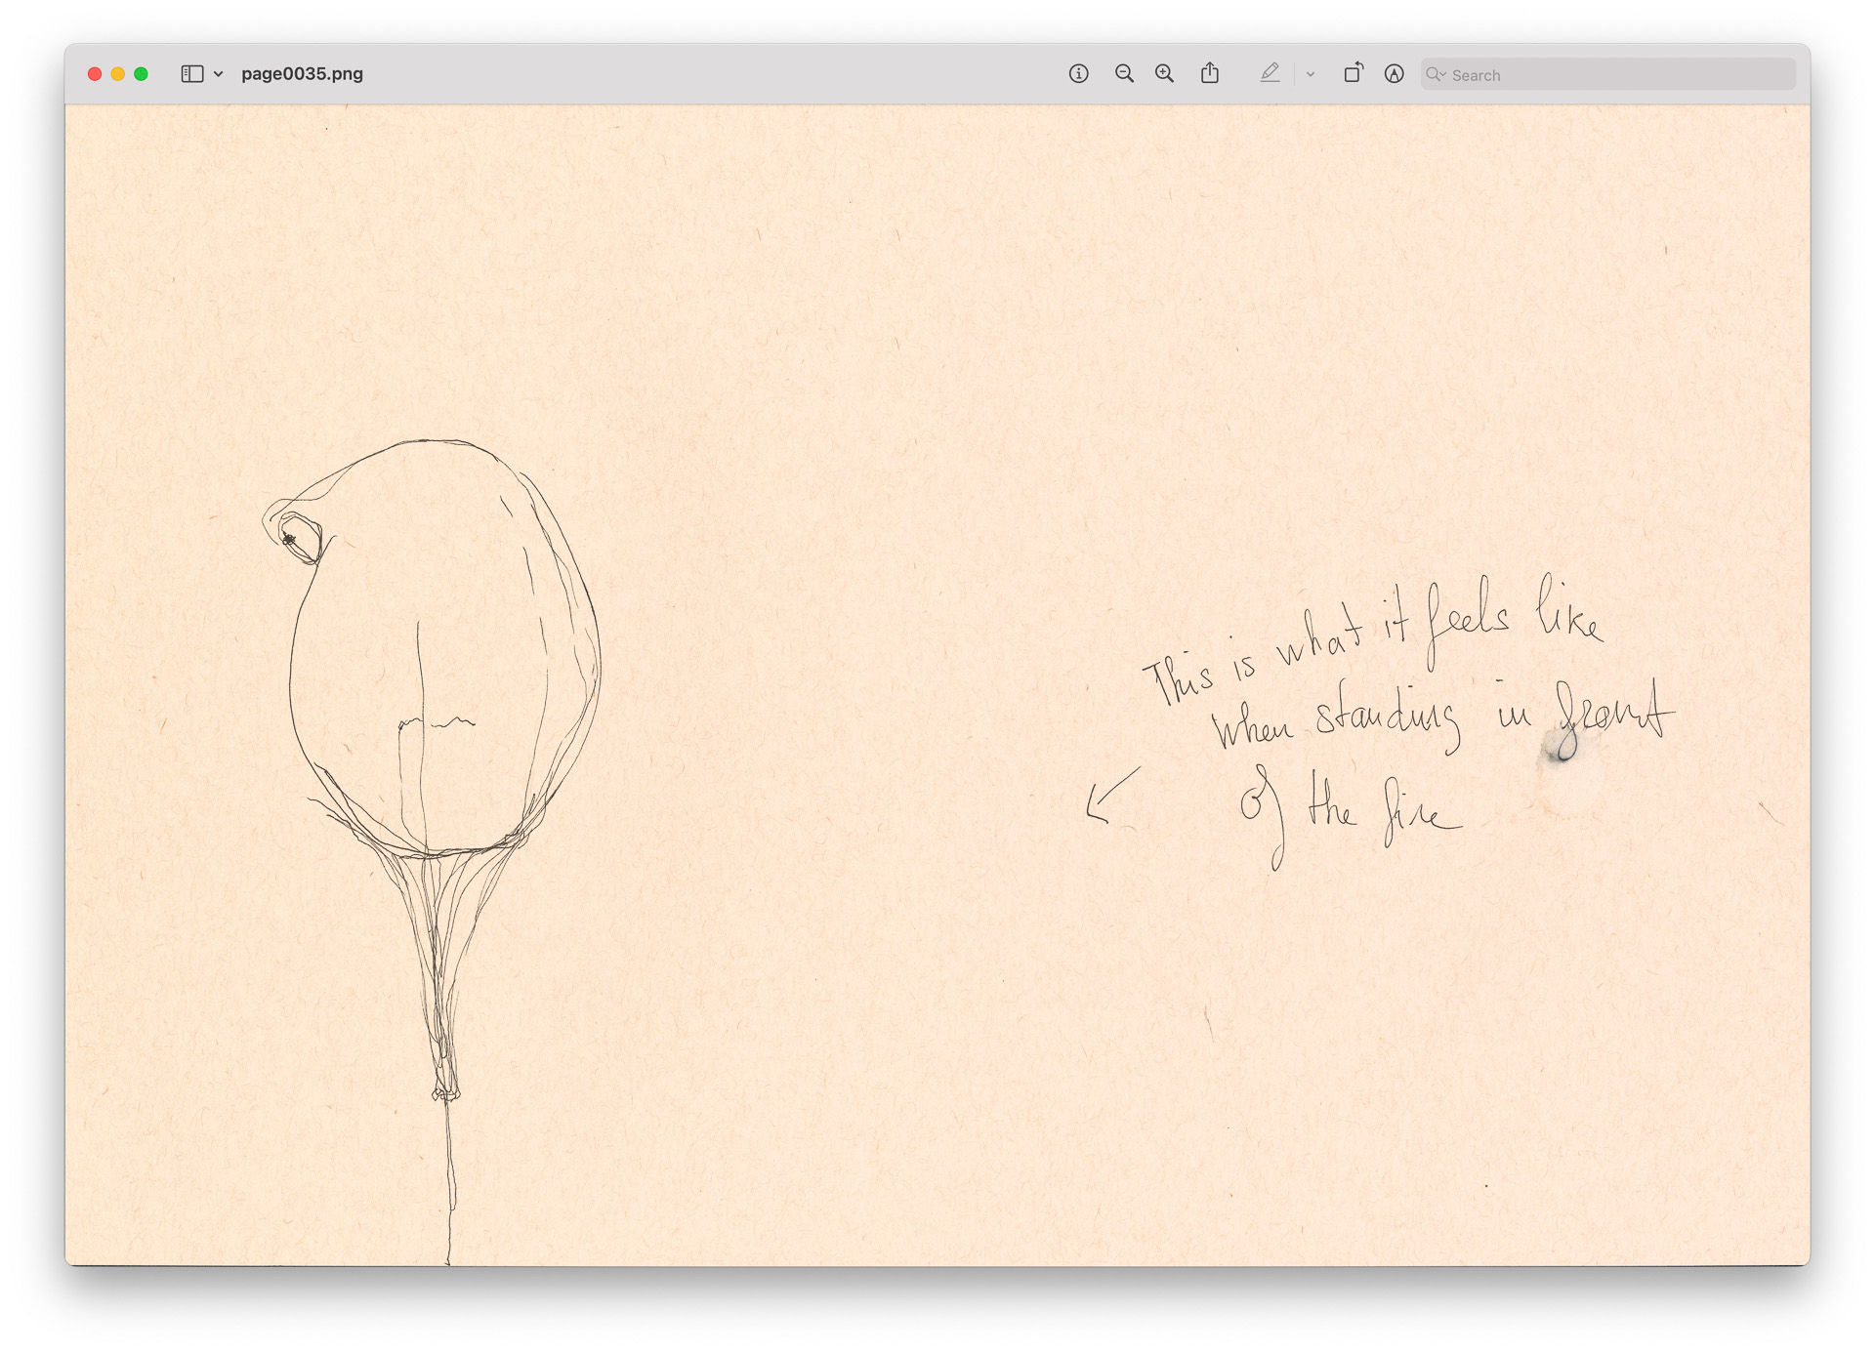Click the Share button
Screen dimensions: 1875x1352
click(x=1211, y=72)
